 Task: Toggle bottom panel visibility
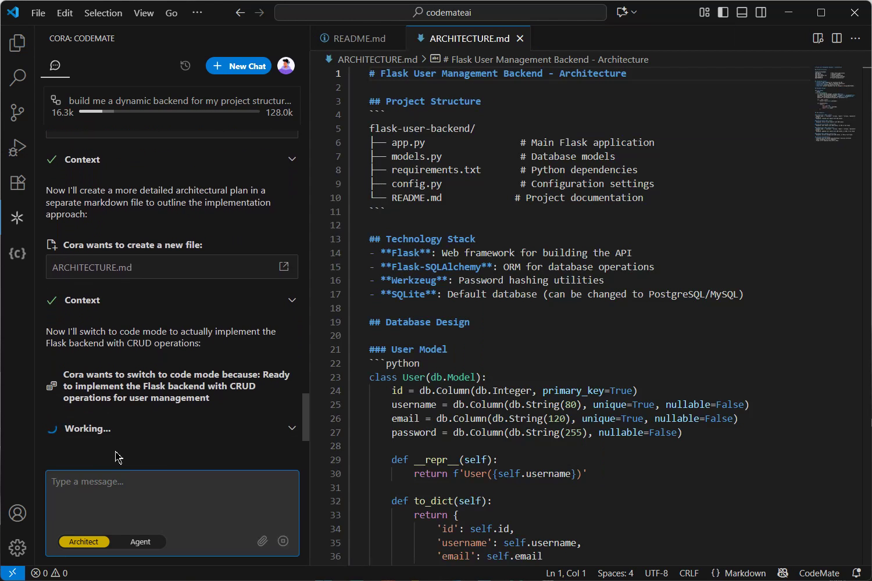tap(742, 12)
